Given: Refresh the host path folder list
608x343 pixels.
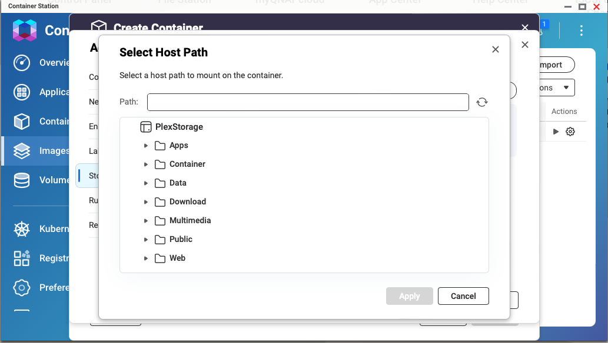Looking at the screenshot, I should [x=482, y=102].
